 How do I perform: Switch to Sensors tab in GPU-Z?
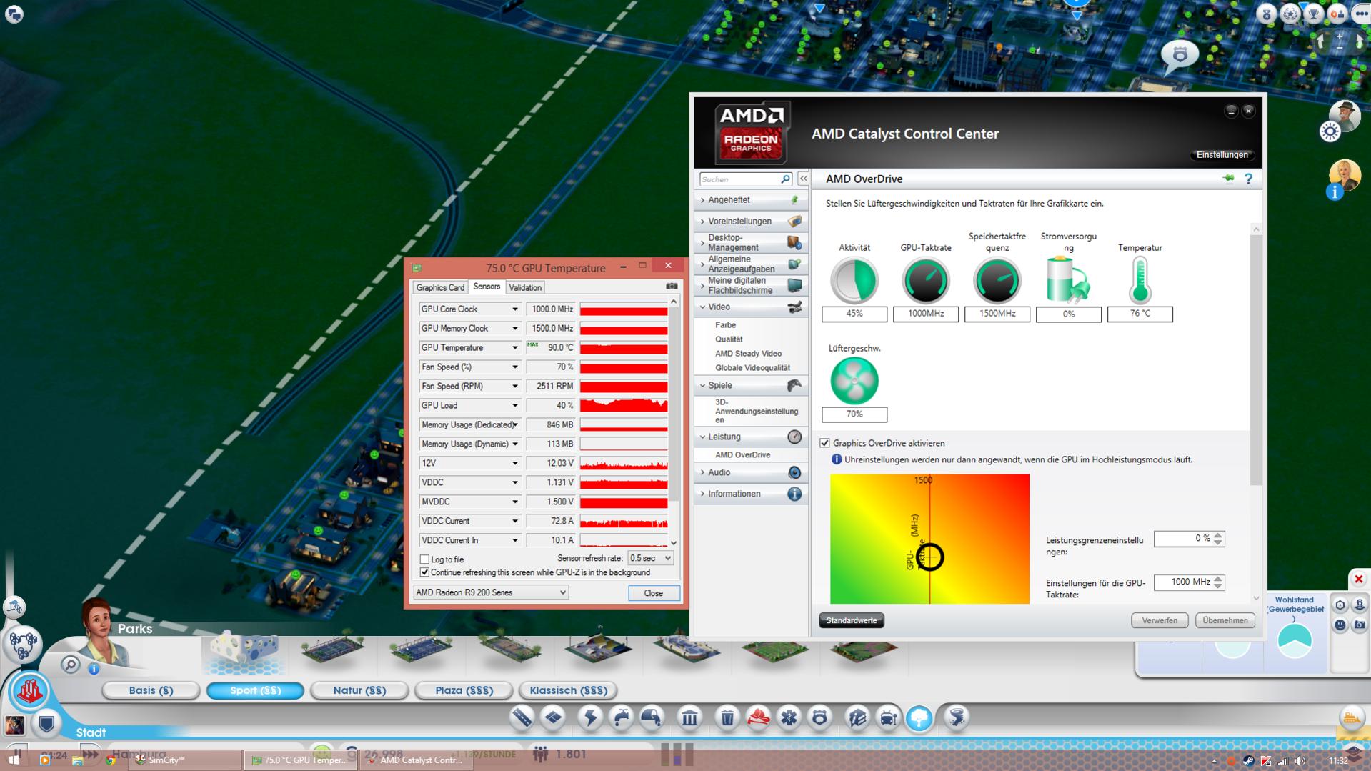[x=487, y=287]
